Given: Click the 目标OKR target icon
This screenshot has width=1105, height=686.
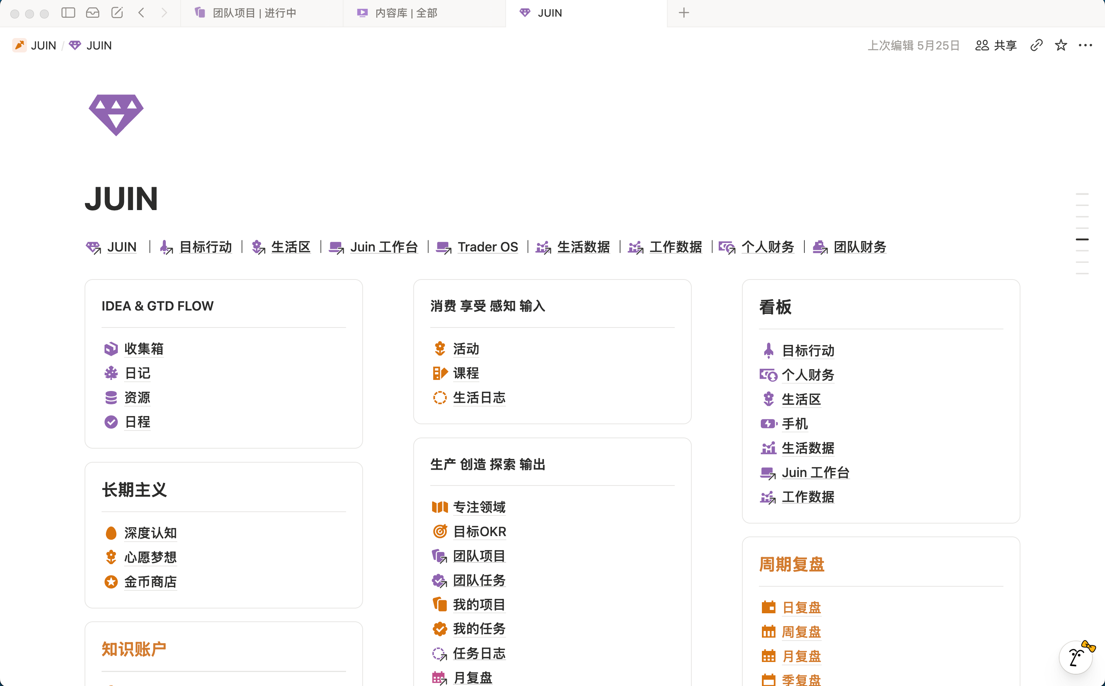Looking at the screenshot, I should tap(440, 531).
